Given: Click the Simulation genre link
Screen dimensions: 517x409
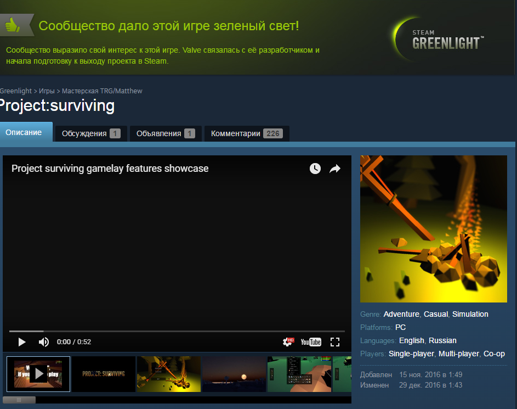Looking at the screenshot, I should 470,314.
